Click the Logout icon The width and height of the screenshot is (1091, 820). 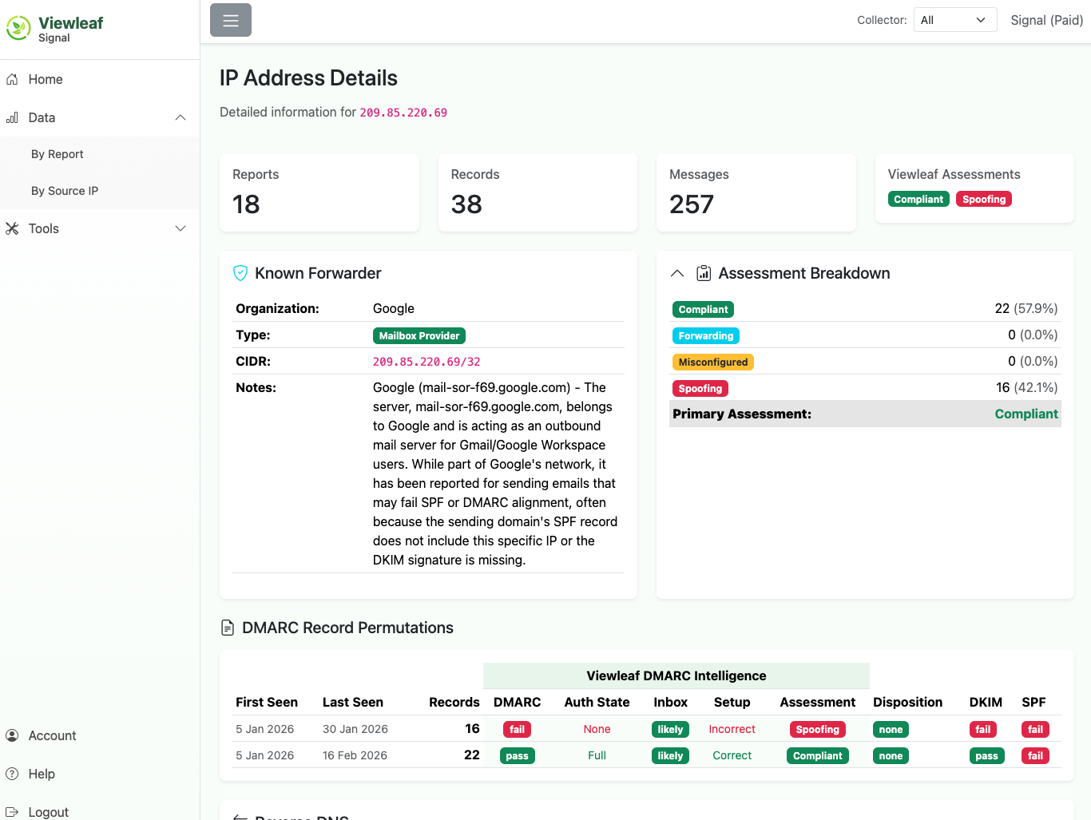pos(10,812)
